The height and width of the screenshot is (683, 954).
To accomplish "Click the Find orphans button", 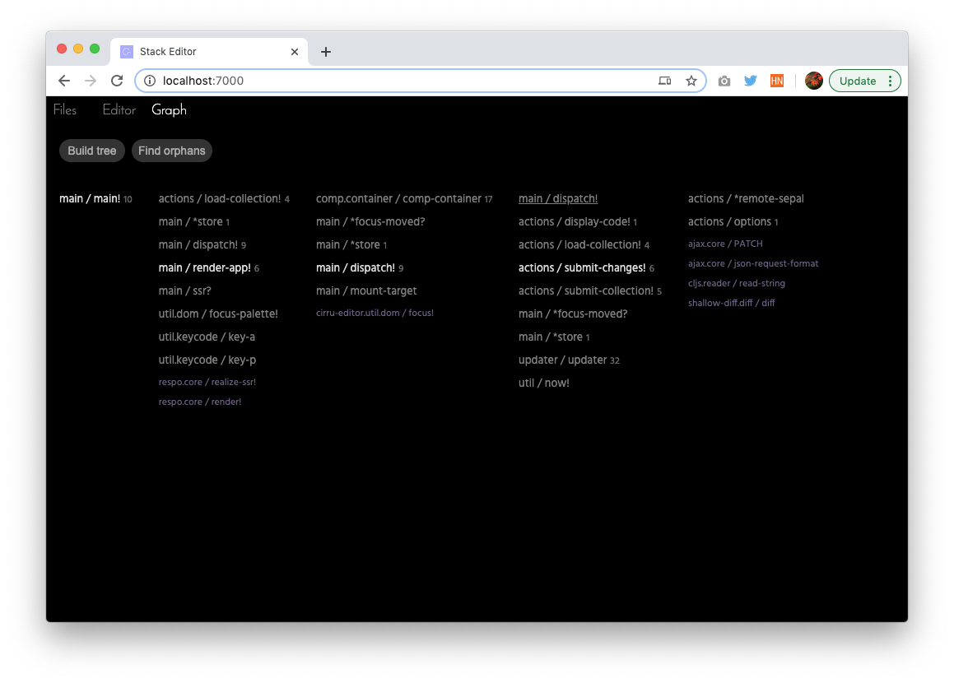I will click(171, 151).
